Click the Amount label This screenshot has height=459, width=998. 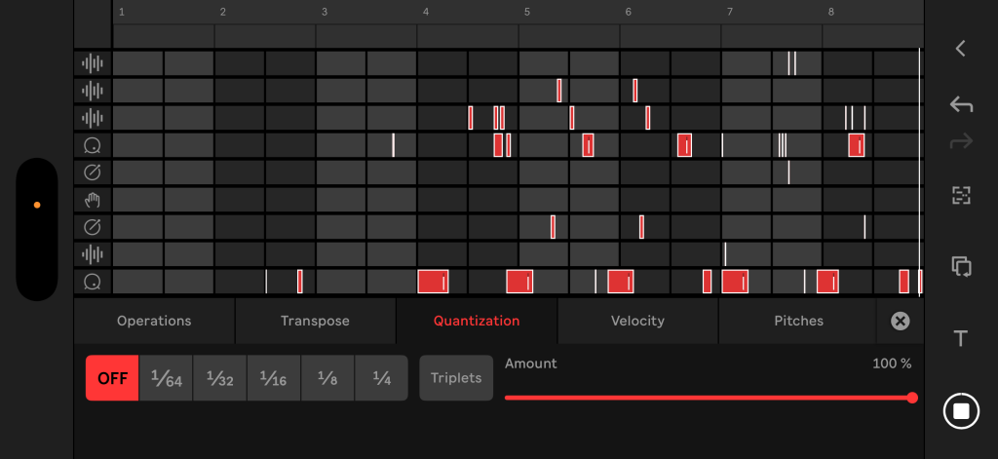coord(531,363)
